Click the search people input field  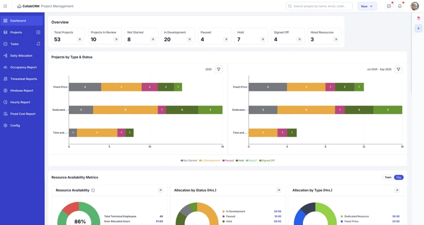click(x=319, y=6)
